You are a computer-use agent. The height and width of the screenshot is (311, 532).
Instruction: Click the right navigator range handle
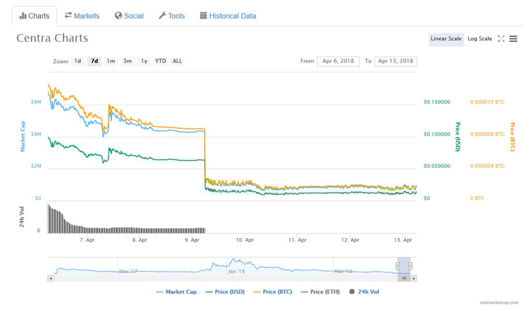(410, 266)
